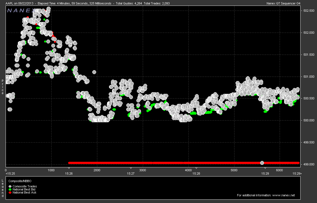Click the green National Best Bid legend dot
This screenshot has height=203, width=317.
[x=10, y=189]
